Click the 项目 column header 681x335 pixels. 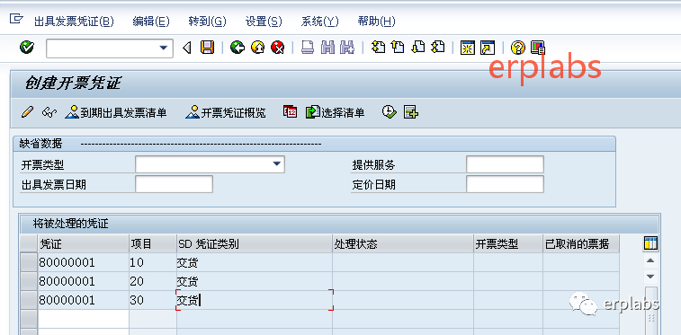pyautogui.click(x=153, y=244)
